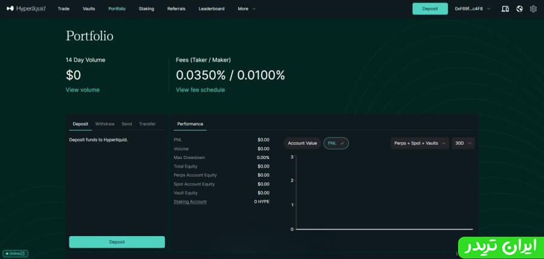Select Portfolio in the top navigation
The width and height of the screenshot is (544, 259).
pyautogui.click(x=117, y=8)
